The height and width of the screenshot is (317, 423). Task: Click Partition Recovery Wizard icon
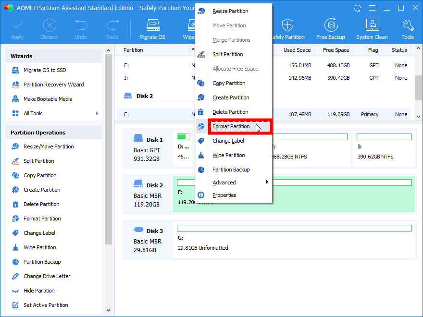tap(15, 85)
